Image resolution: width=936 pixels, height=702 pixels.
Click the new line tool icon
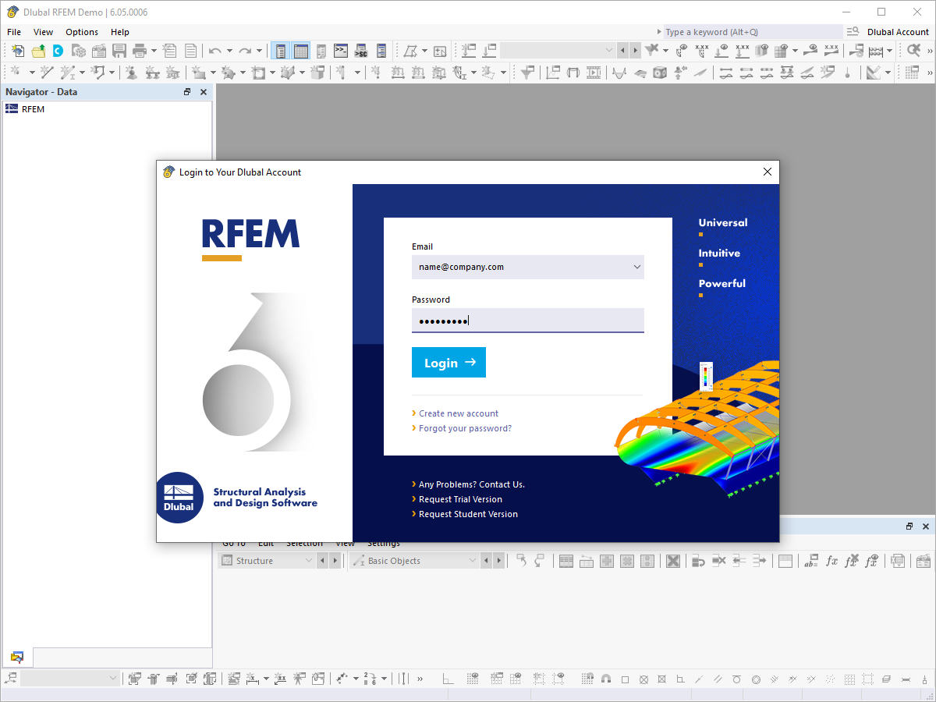(46, 73)
